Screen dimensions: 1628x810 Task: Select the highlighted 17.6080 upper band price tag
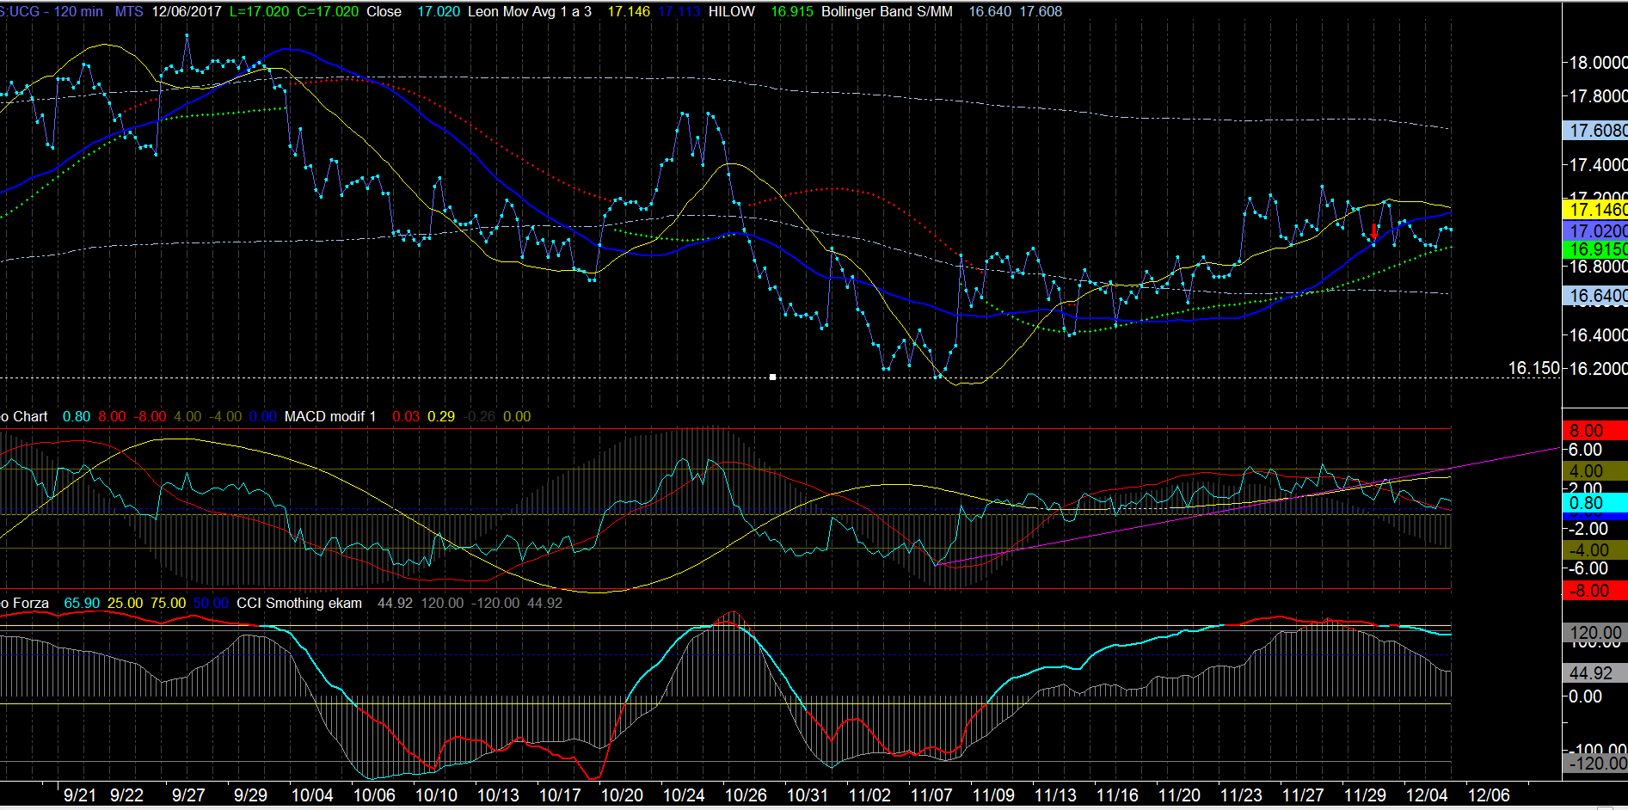click(x=1595, y=130)
